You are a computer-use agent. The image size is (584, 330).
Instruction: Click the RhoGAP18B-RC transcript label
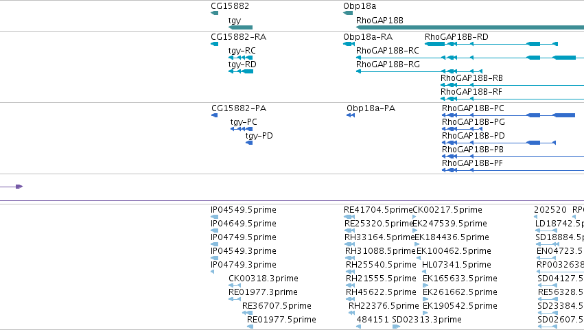[387, 51]
